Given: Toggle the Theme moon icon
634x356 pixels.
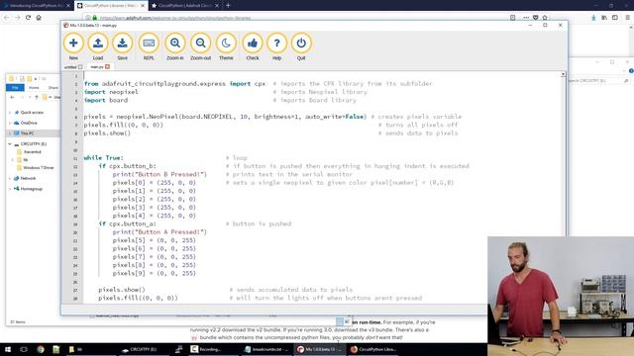Looking at the screenshot, I should tap(226, 44).
